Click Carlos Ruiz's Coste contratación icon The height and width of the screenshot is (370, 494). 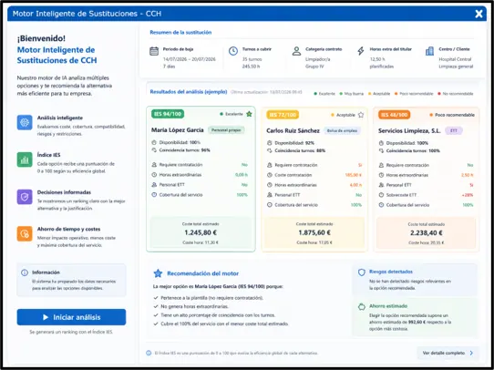[270, 175]
